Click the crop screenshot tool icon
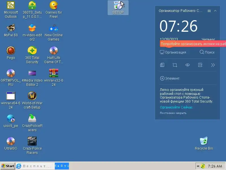 (x=175, y=65)
